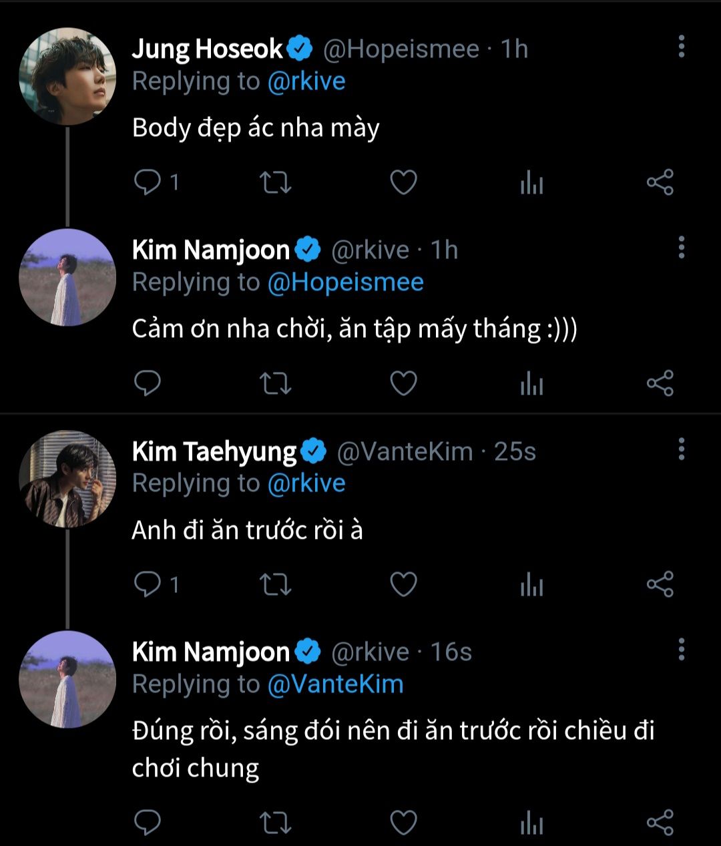
Task: Reply to Jung Hoseok's tweet
Action: pyautogui.click(x=147, y=182)
